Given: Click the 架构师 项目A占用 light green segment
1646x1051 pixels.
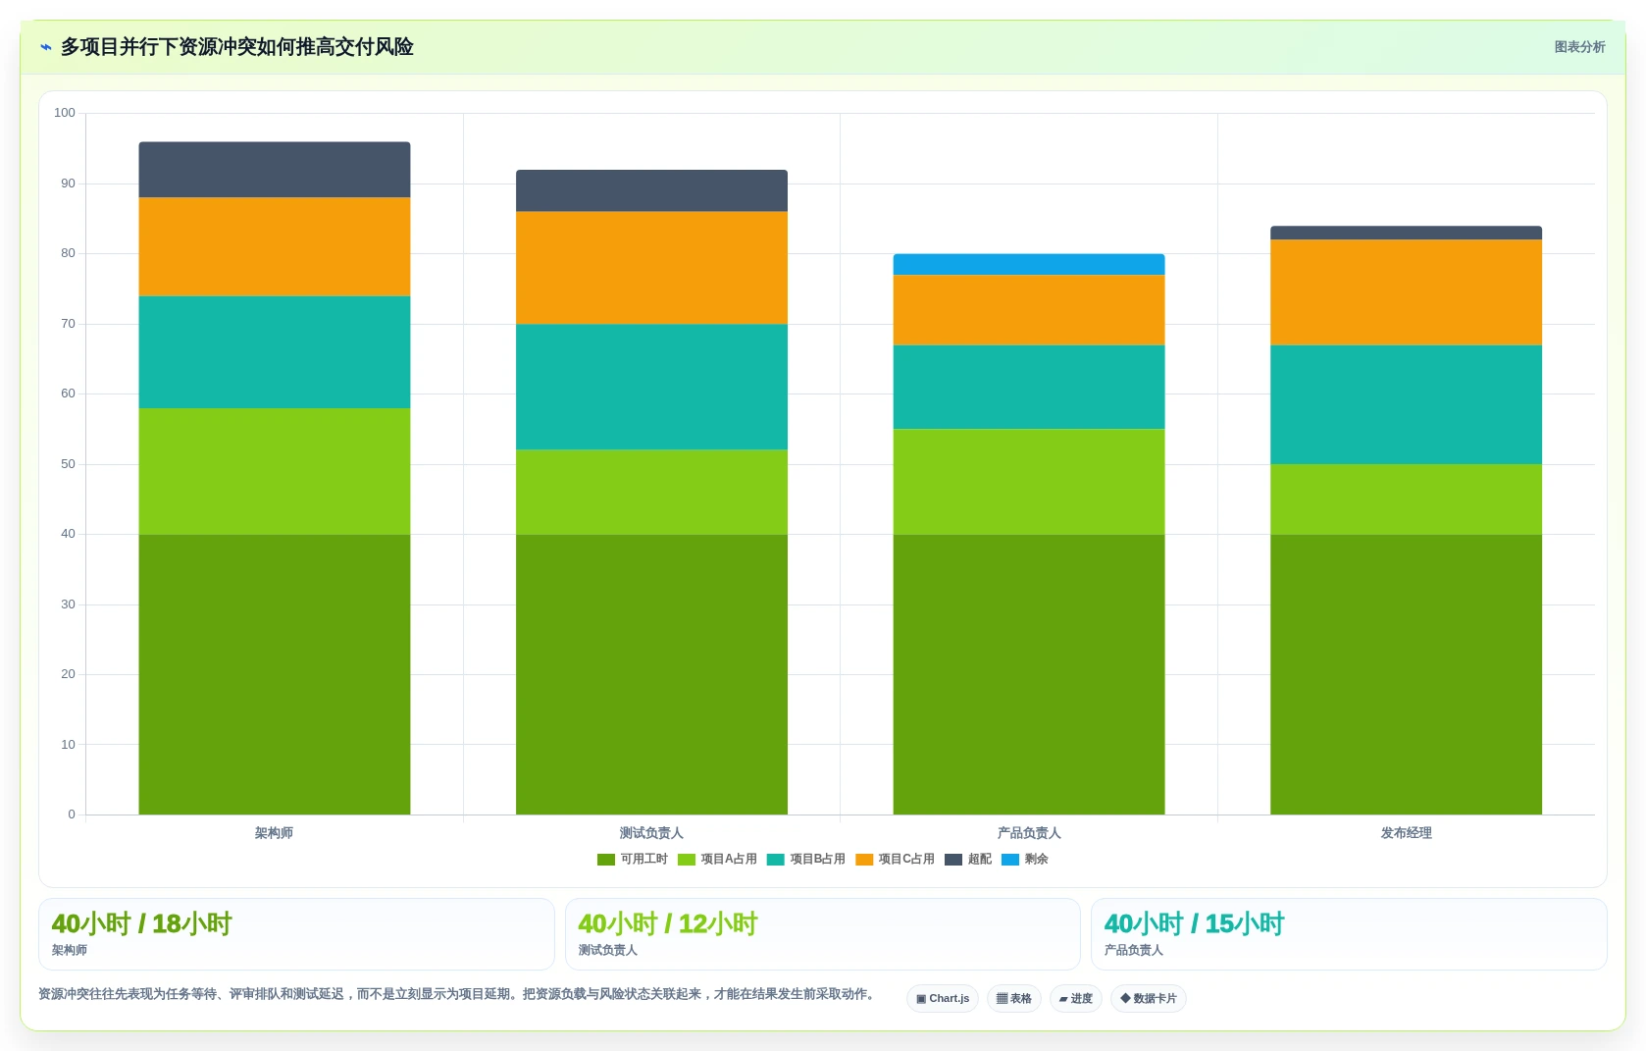Looking at the screenshot, I should (x=275, y=471).
